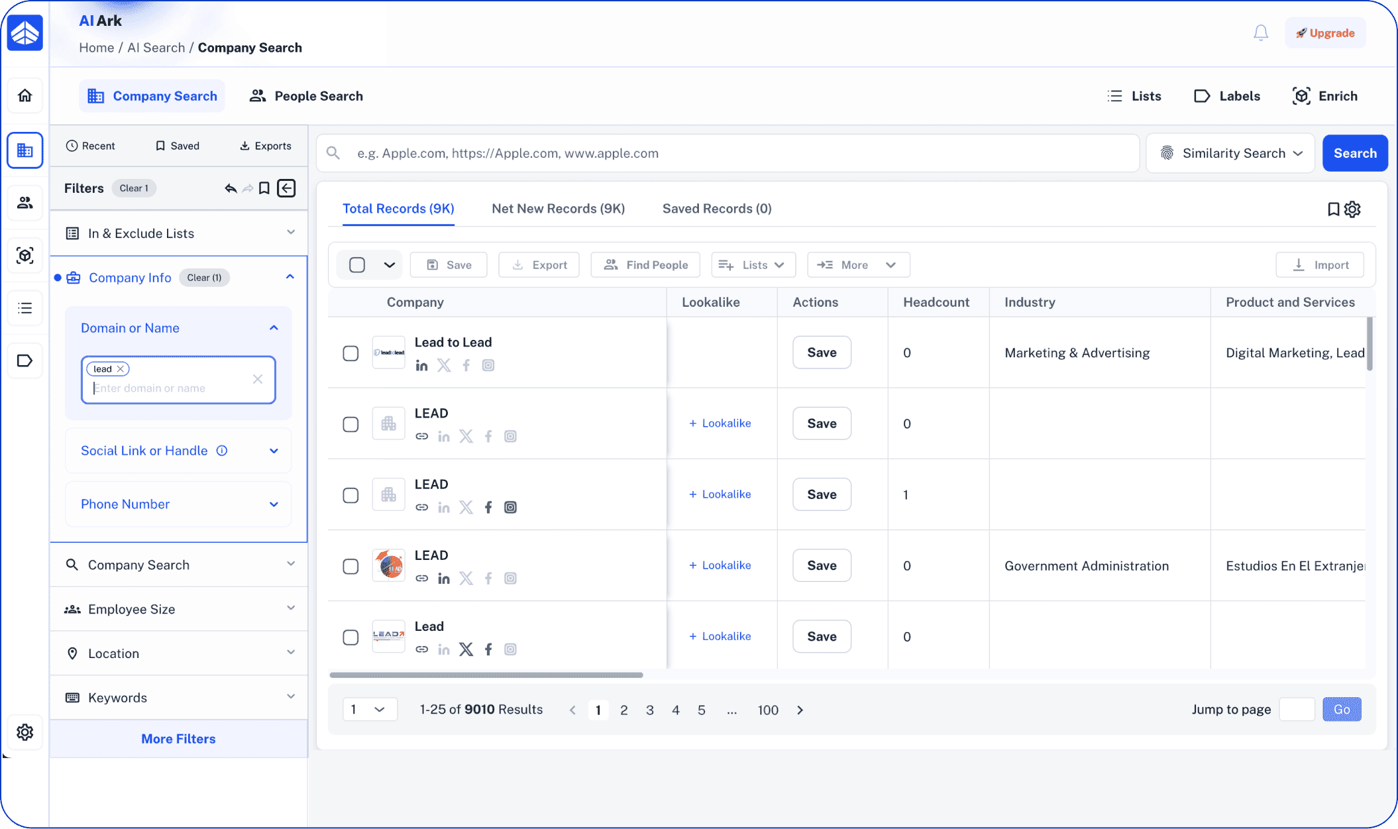Open the settings gear in left sidebar
This screenshot has width=1398, height=829.
25,732
